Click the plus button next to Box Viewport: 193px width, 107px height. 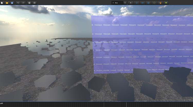click(125, 3)
